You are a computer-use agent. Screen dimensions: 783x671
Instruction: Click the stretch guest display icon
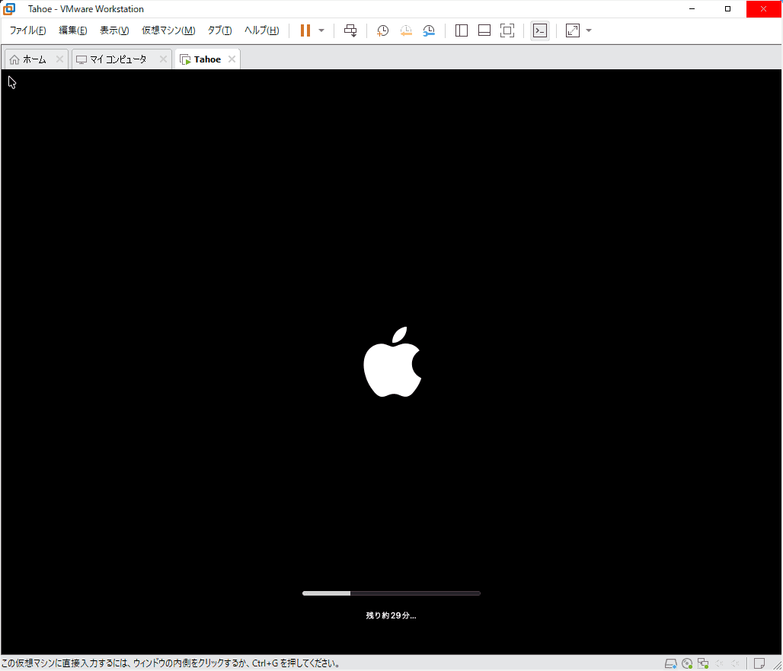click(x=573, y=30)
